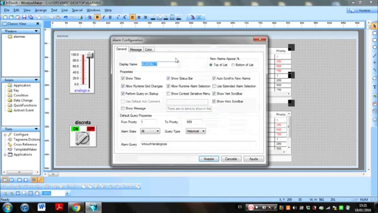
Task: Open the Arrange menu
Action: coord(41,10)
